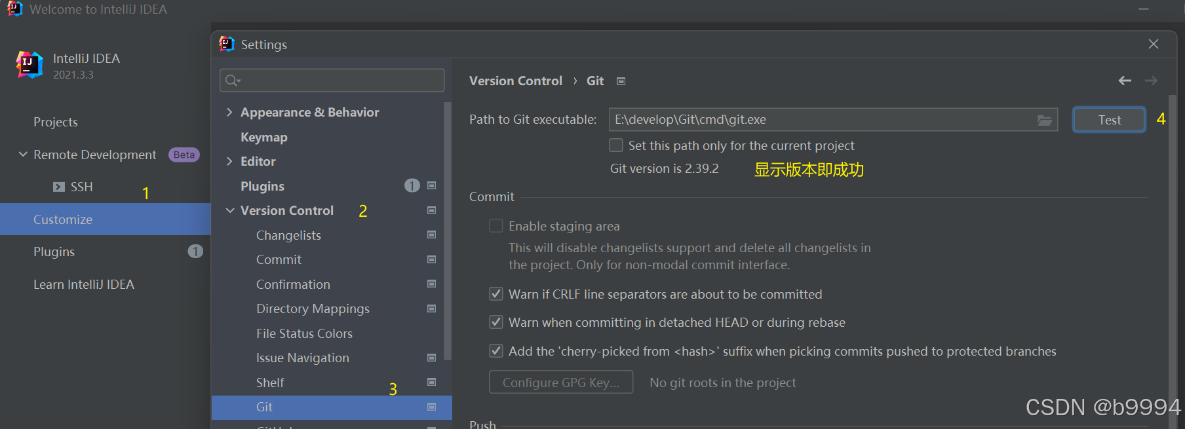Uncheck the cherry-picked suffix option
The height and width of the screenshot is (429, 1185).
[496, 351]
